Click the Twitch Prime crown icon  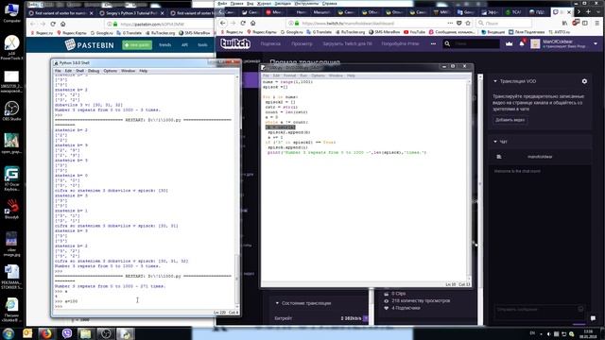click(x=509, y=43)
